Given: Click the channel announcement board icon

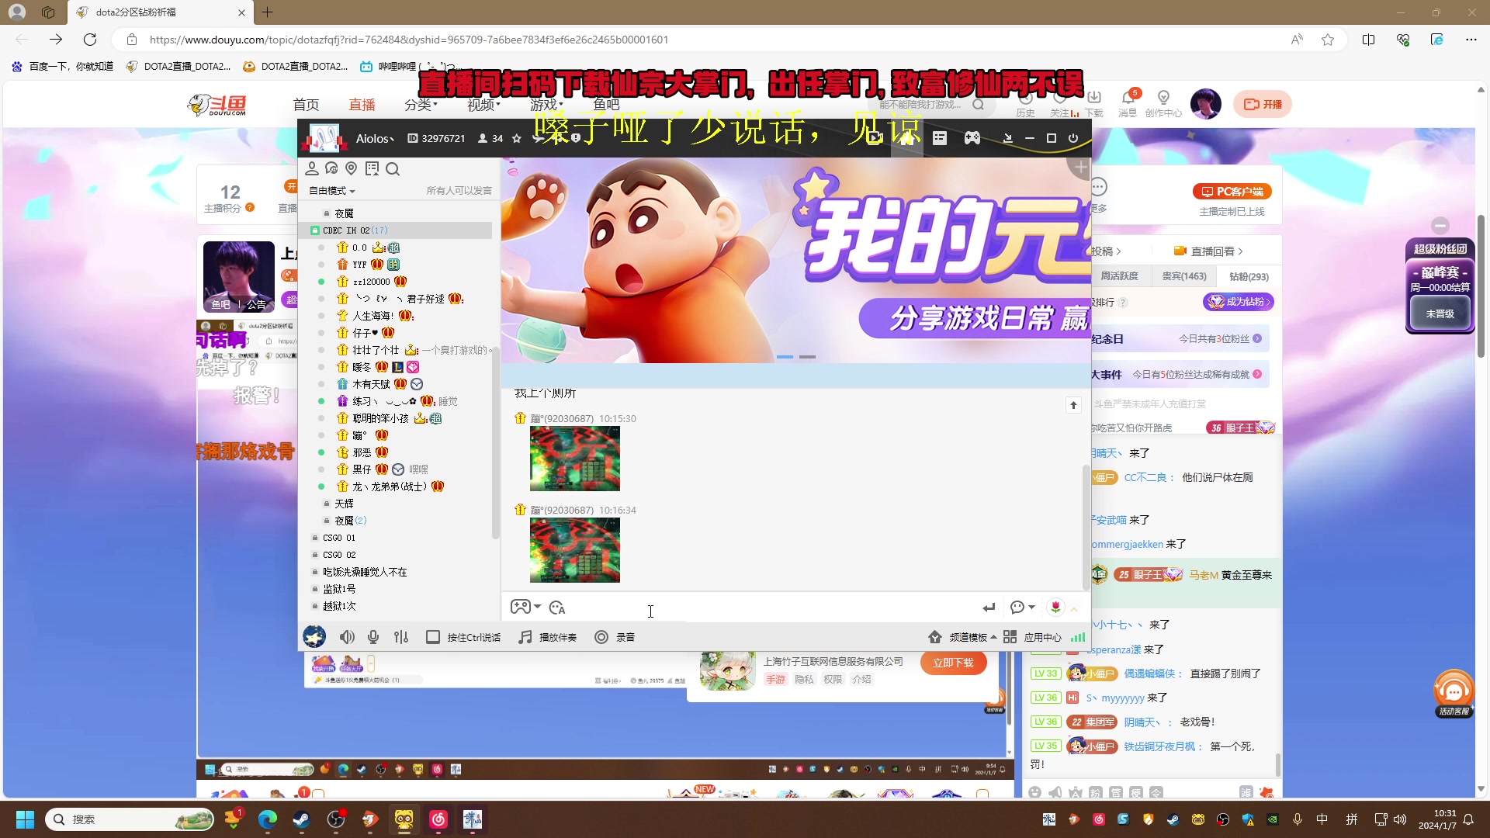Looking at the screenshot, I should pos(372,168).
